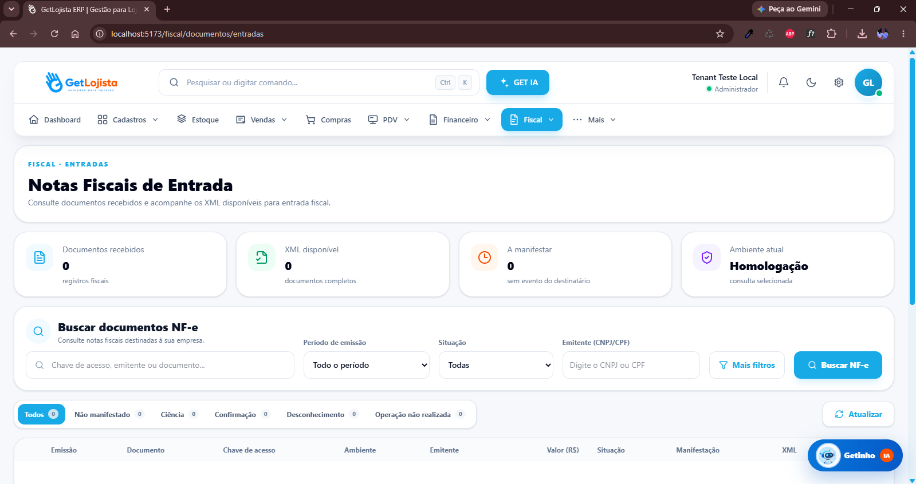
Task: Expand the Cadastros menu
Action: pyautogui.click(x=128, y=120)
